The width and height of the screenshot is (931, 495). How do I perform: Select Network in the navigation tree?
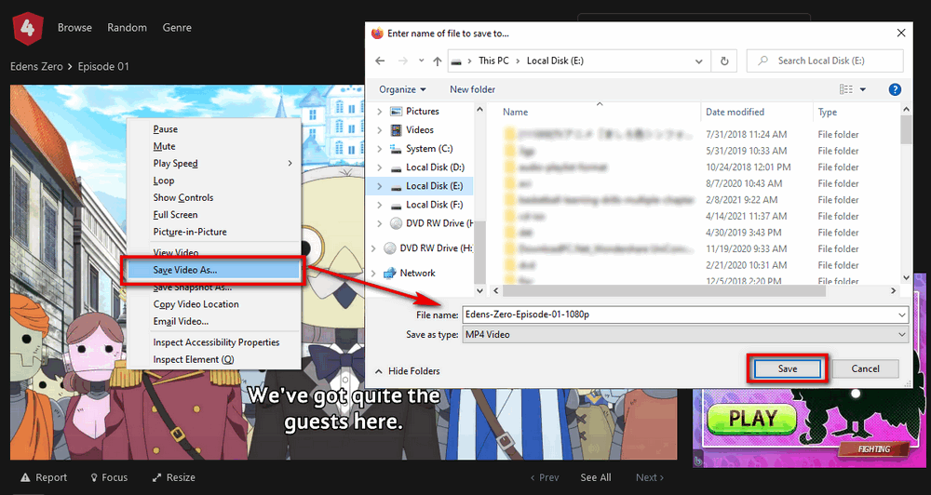point(417,273)
